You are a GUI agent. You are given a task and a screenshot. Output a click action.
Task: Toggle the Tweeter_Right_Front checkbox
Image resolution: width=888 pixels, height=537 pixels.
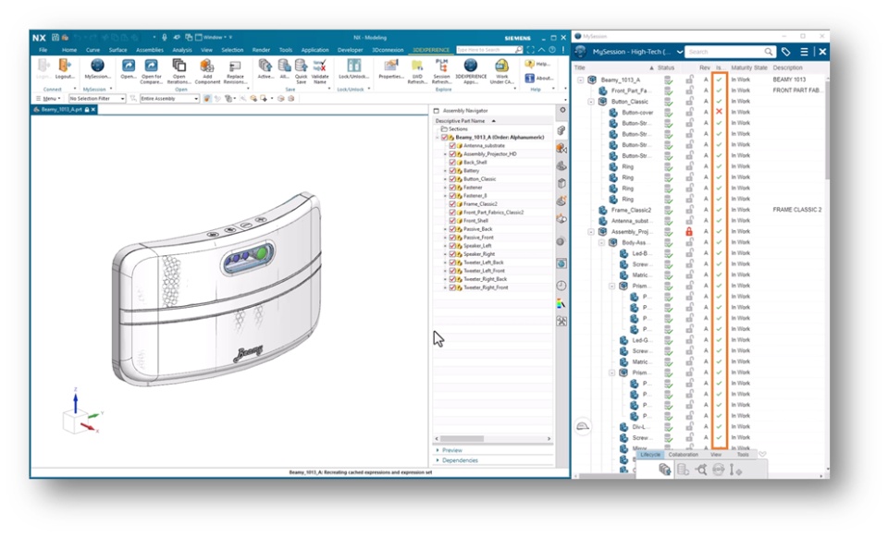pyautogui.click(x=452, y=287)
